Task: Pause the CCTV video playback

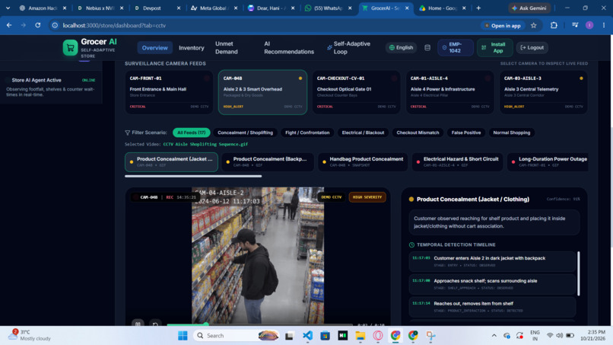Action: tap(138, 324)
